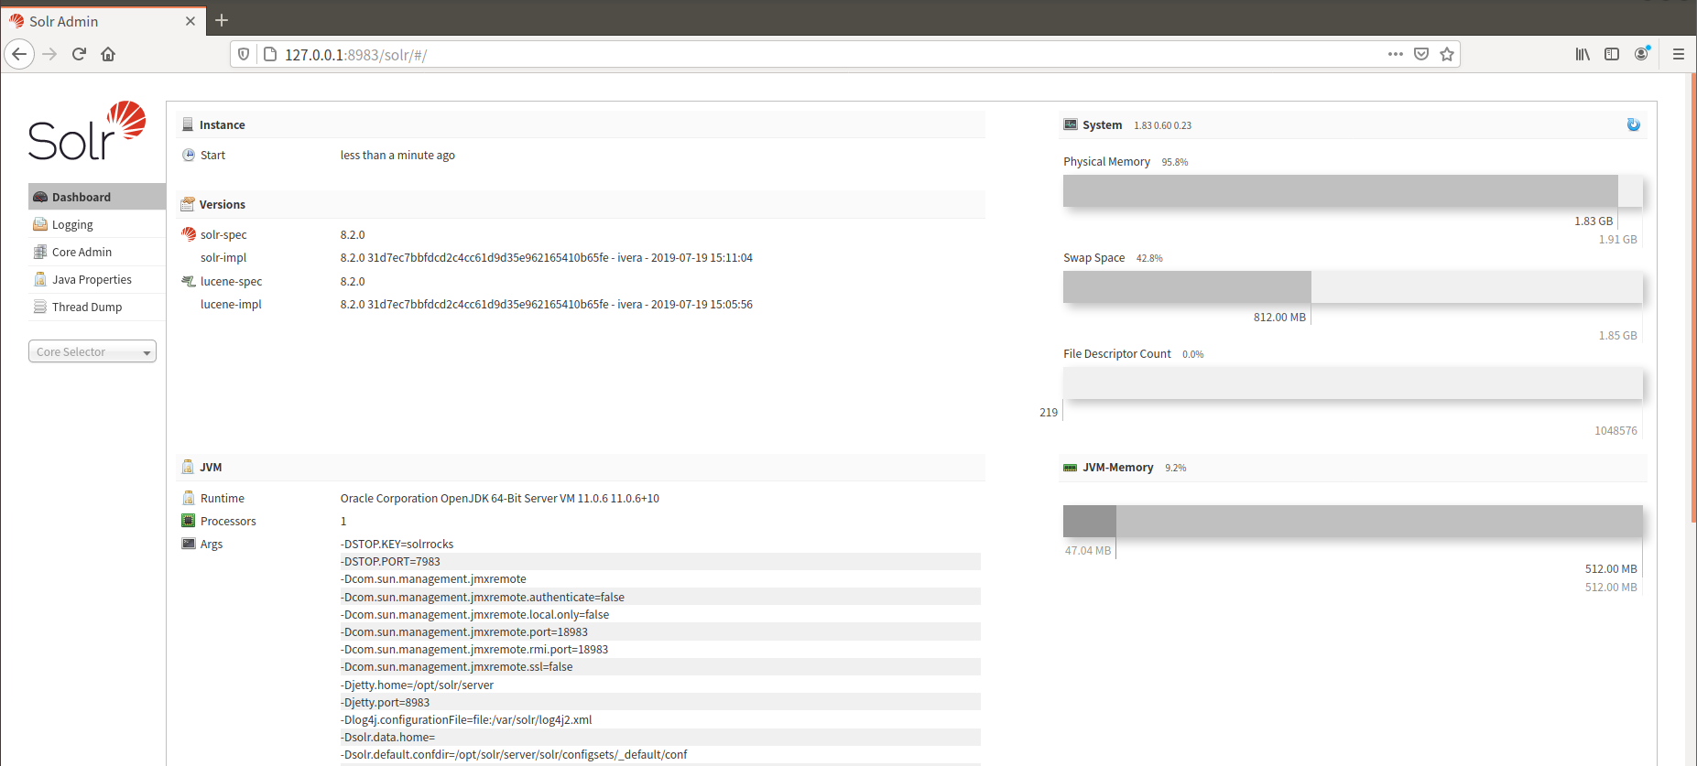Click the Logging sidebar icon

[40, 224]
